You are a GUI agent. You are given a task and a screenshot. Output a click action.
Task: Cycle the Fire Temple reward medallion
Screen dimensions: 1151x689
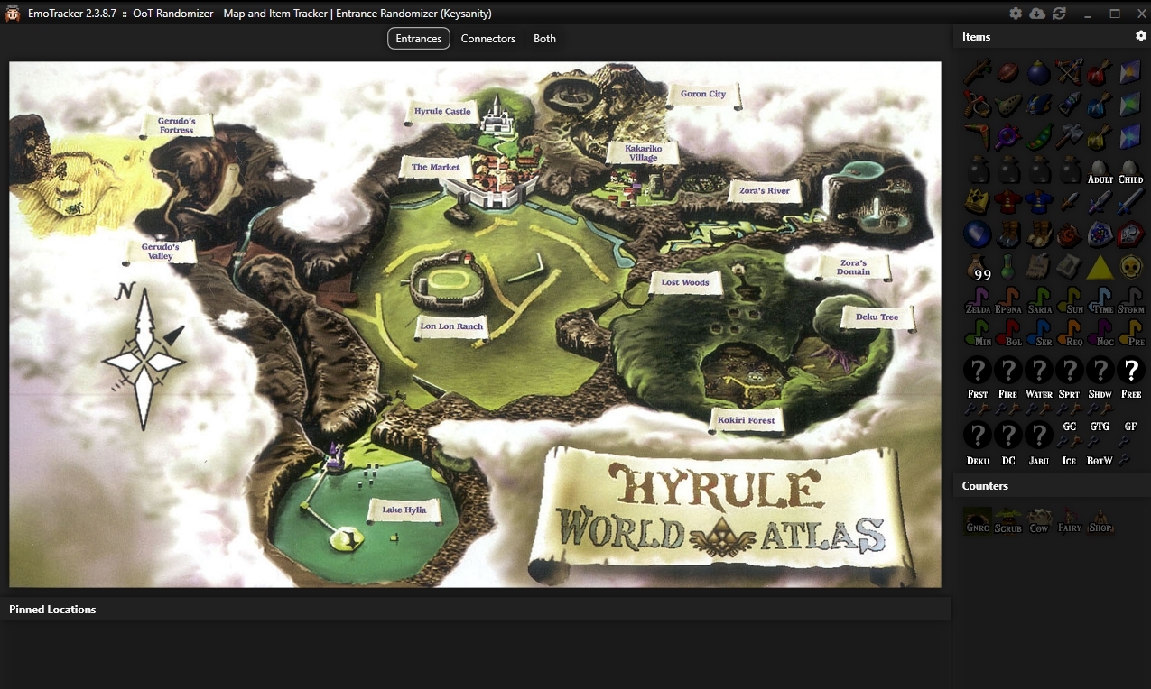pos(1008,370)
